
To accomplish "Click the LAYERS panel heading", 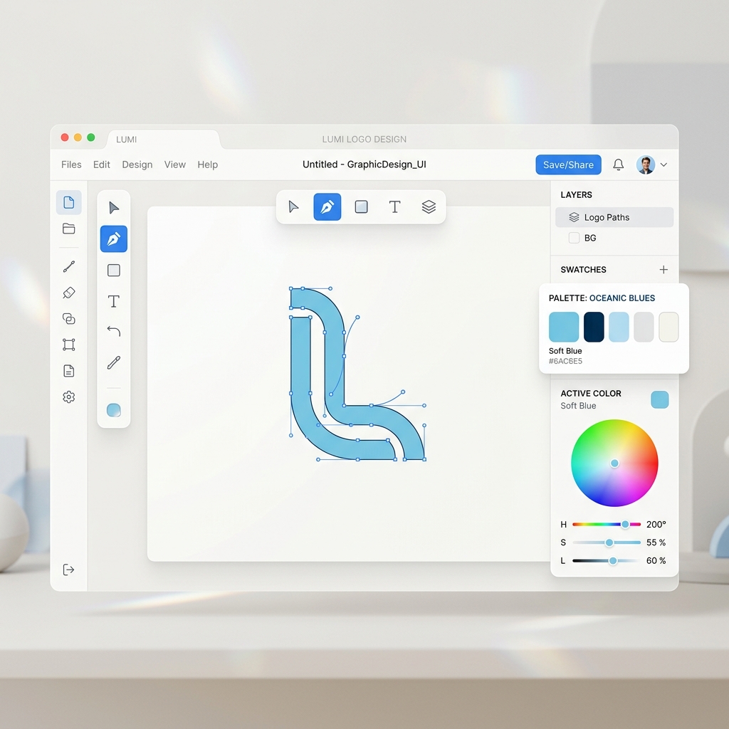I will [x=576, y=195].
